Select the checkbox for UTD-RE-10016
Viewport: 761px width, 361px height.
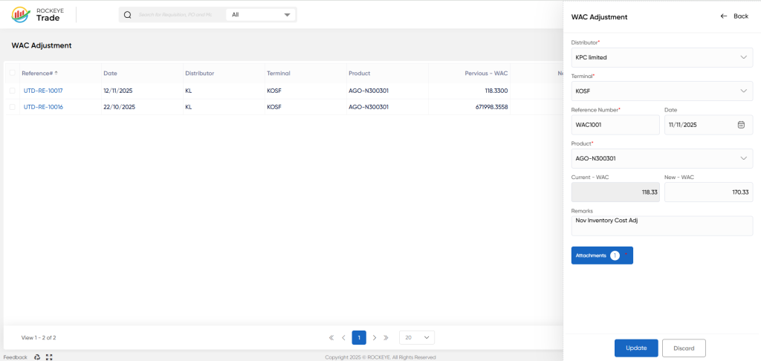(x=12, y=107)
